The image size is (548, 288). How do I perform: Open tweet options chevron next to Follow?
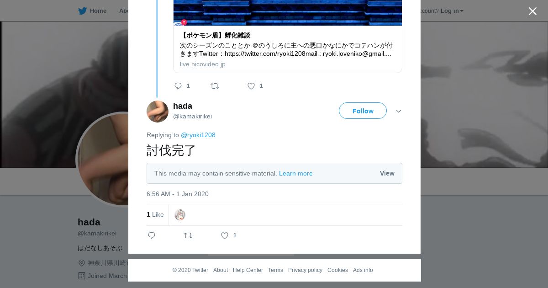point(399,111)
